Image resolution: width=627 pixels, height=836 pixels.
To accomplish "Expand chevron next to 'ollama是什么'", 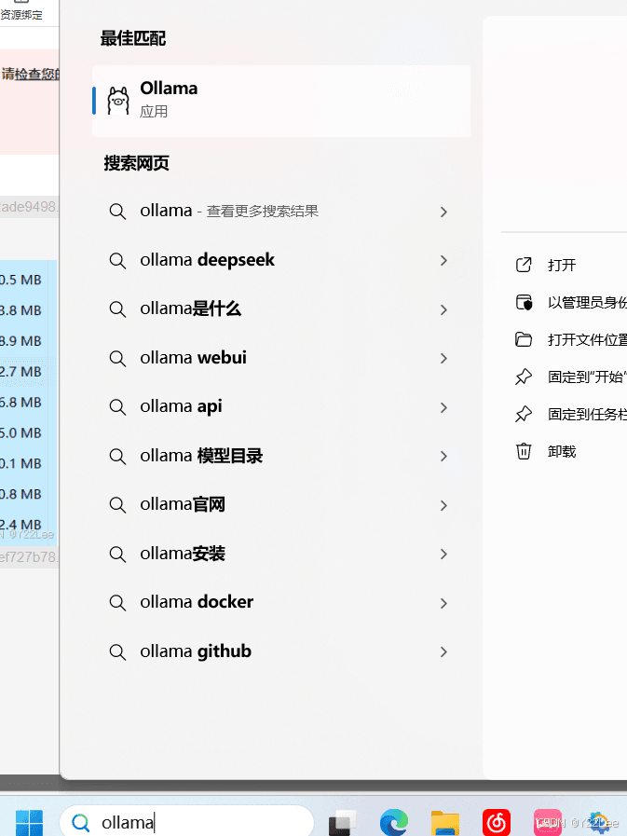I will [x=443, y=309].
